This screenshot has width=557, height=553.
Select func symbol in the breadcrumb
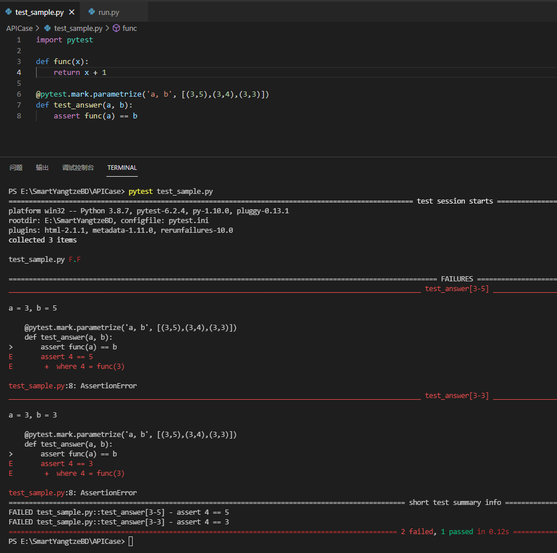[x=129, y=28]
